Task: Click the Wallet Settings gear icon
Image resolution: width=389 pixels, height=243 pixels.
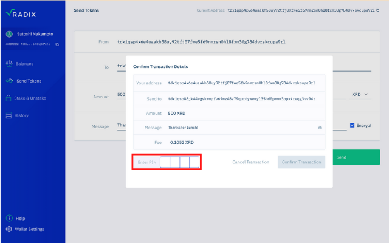Action: point(9,229)
